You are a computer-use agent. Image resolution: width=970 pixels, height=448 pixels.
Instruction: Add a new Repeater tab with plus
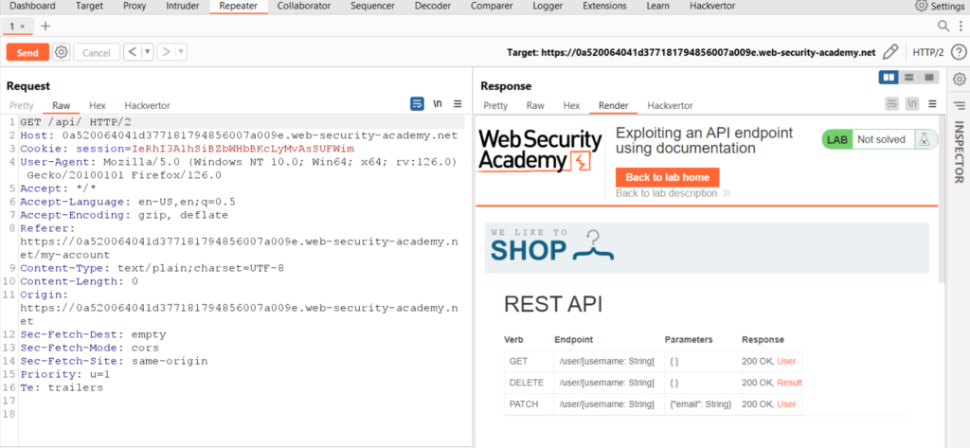(45, 26)
